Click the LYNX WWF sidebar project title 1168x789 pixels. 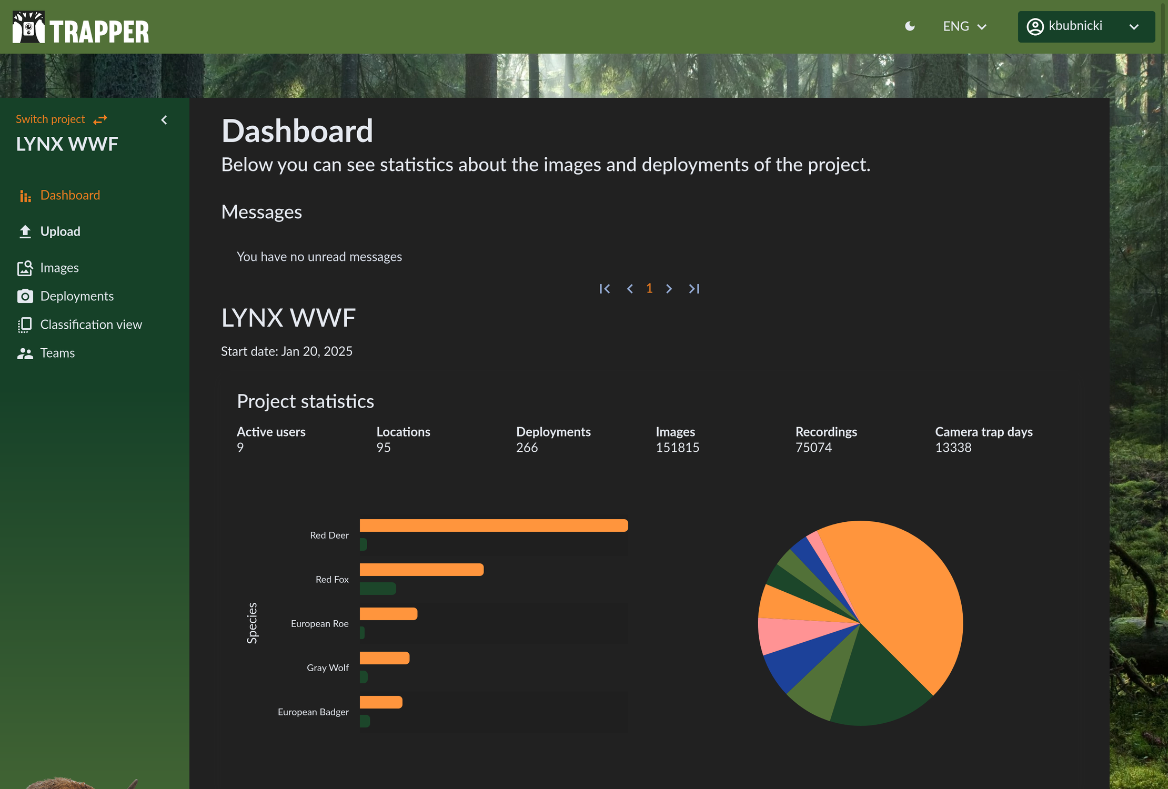tap(67, 144)
